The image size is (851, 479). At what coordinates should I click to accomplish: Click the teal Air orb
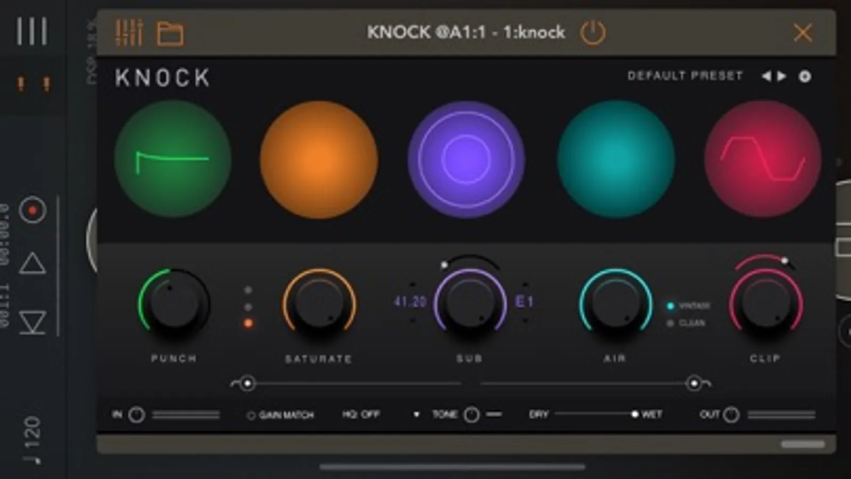pyautogui.click(x=615, y=159)
